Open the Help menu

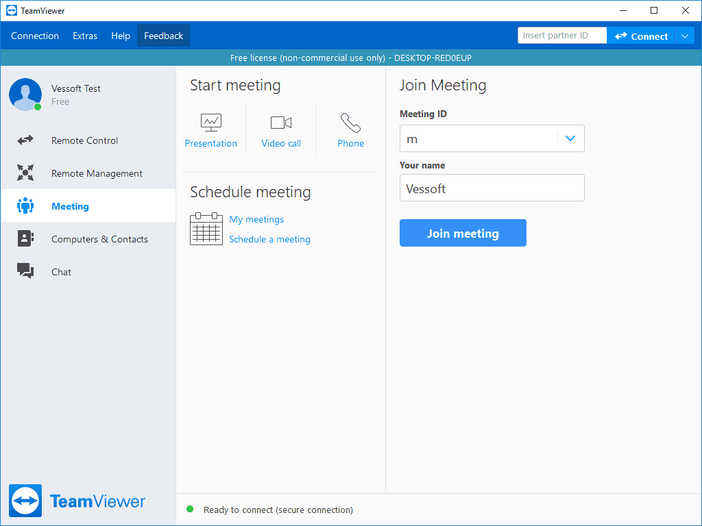[121, 36]
